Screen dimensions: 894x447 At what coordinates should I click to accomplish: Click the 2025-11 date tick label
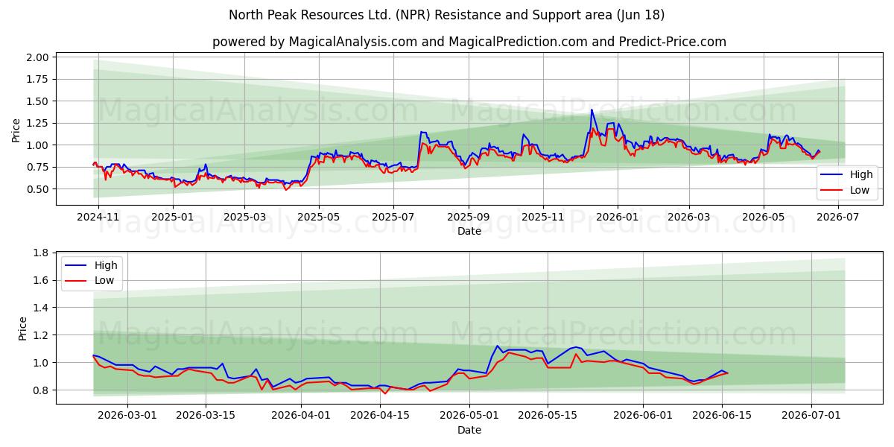point(543,217)
